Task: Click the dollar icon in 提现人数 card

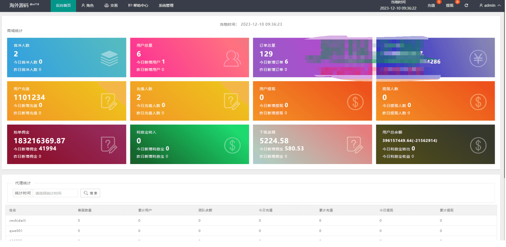Action: (x=478, y=102)
